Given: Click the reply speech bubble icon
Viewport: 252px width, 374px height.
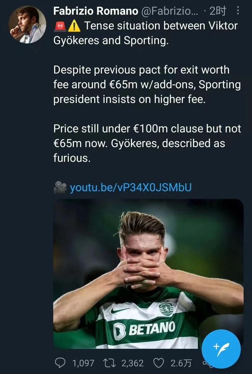Looking at the screenshot, I should point(61,362).
